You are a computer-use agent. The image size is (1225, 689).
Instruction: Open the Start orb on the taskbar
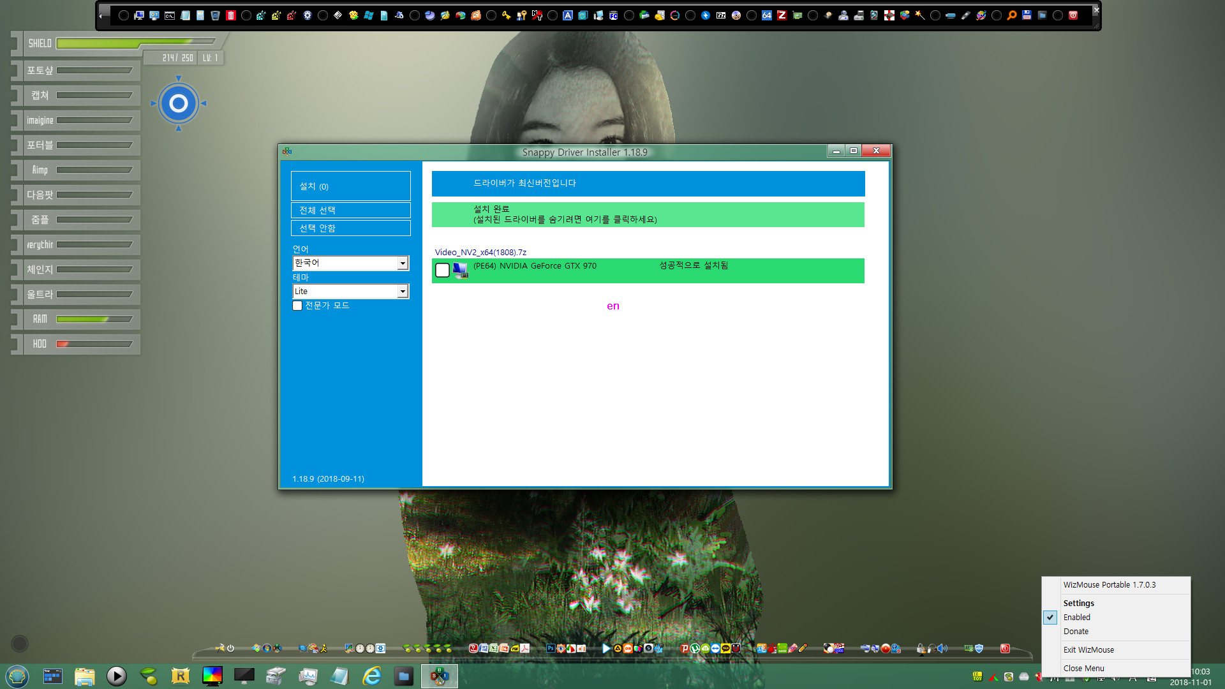click(17, 676)
